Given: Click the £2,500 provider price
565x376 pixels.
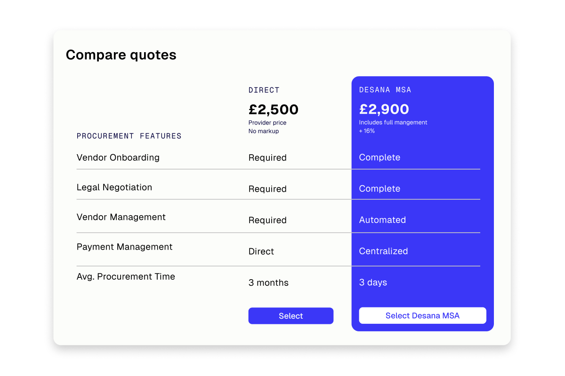Looking at the screenshot, I should pyautogui.click(x=273, y=109).
